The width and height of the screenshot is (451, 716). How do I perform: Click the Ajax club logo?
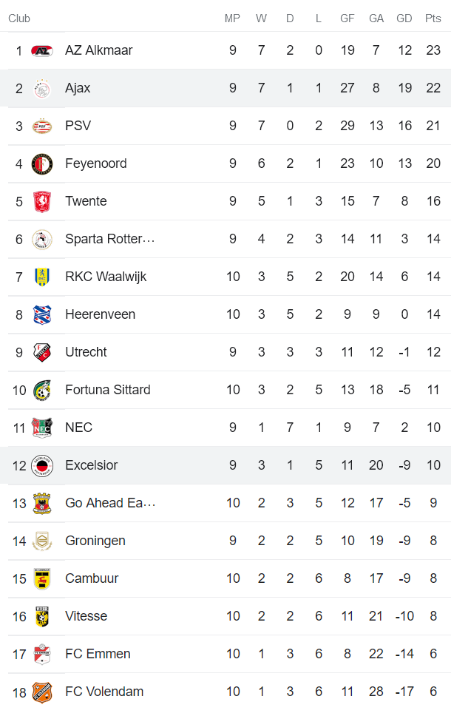(x=42, y=89)
